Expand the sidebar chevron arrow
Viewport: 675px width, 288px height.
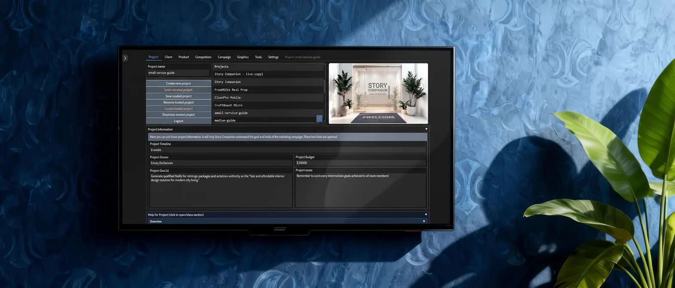click(125, 58)
